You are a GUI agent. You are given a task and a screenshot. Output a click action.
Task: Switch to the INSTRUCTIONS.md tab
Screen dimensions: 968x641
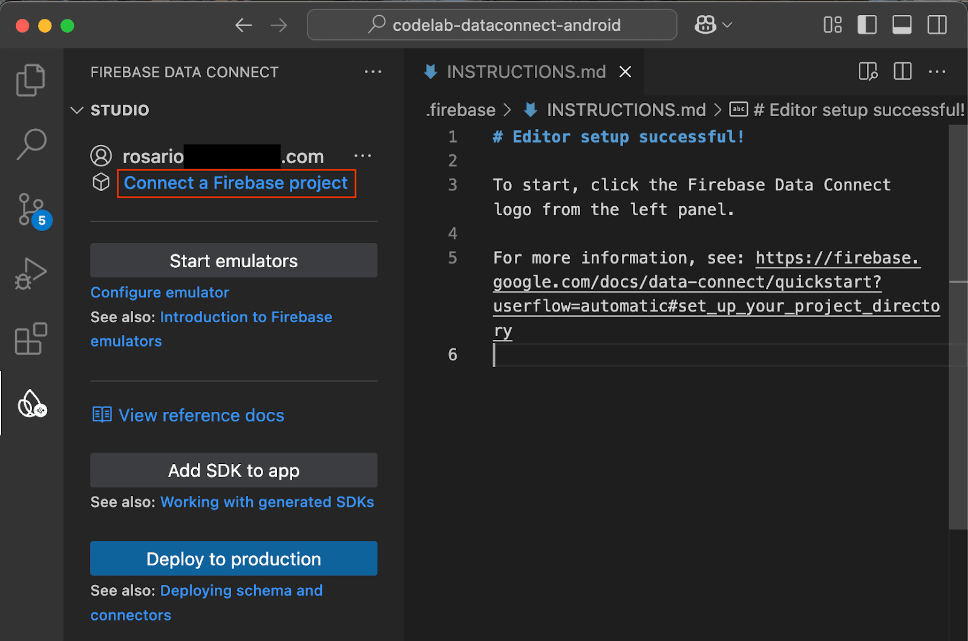[525, 71]
